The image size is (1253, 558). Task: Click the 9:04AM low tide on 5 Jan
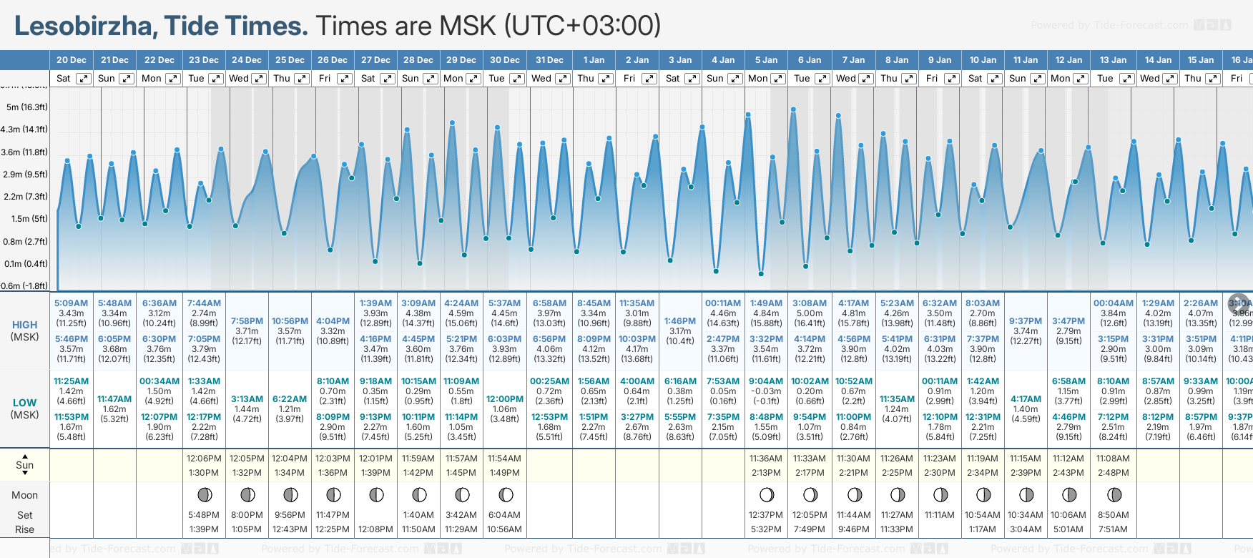766,381
